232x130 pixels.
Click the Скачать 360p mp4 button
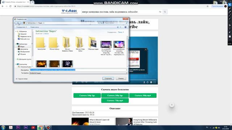click(x=143, y=95)
